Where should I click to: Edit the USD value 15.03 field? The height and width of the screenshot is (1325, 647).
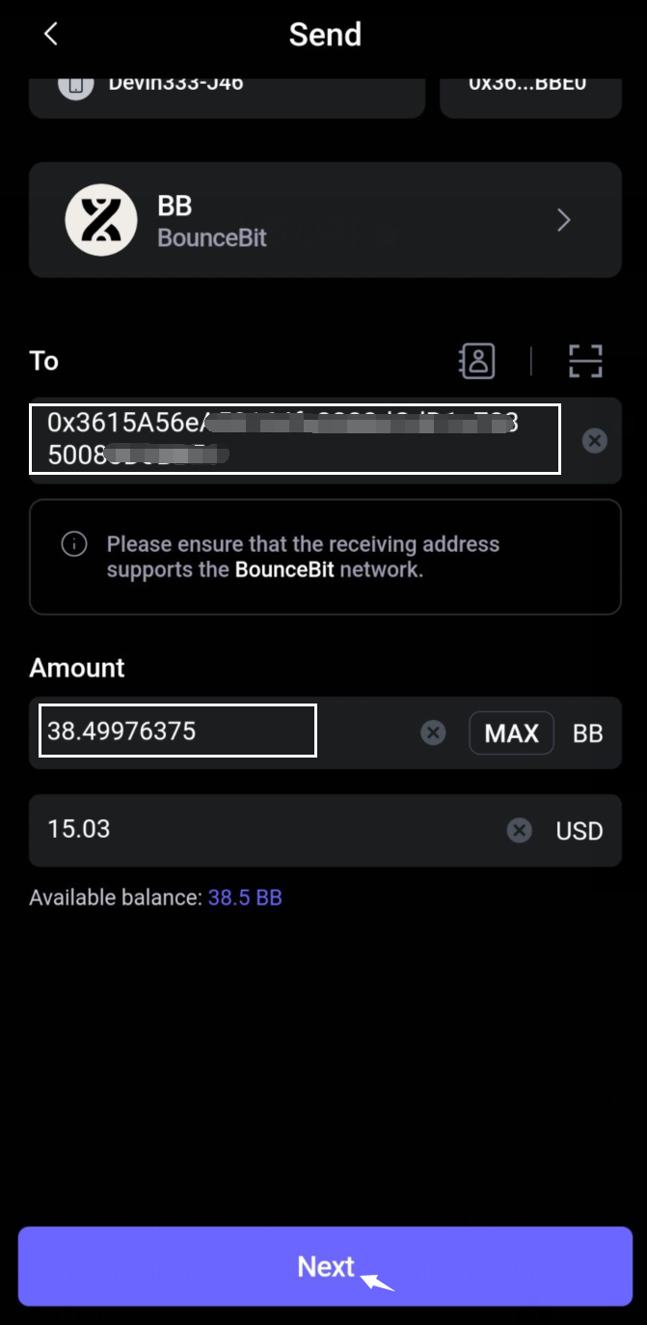pos(260,830)
